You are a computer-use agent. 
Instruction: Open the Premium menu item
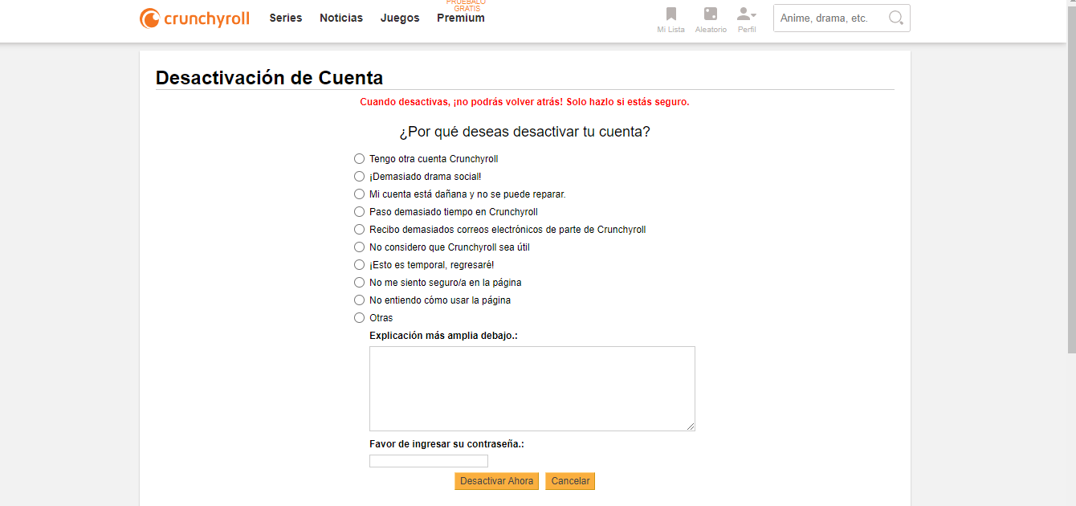tap(461, 18)
